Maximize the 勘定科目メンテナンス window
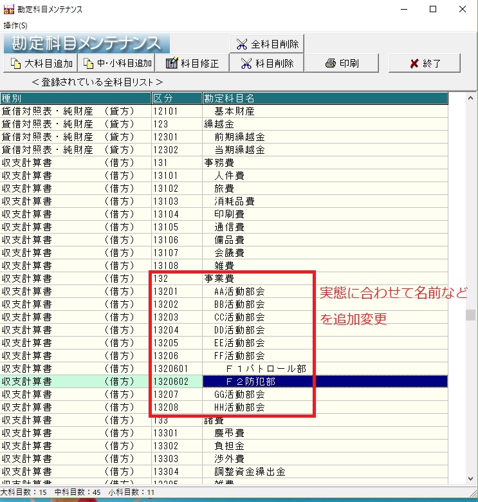478x502 pixels. [433, 9]
